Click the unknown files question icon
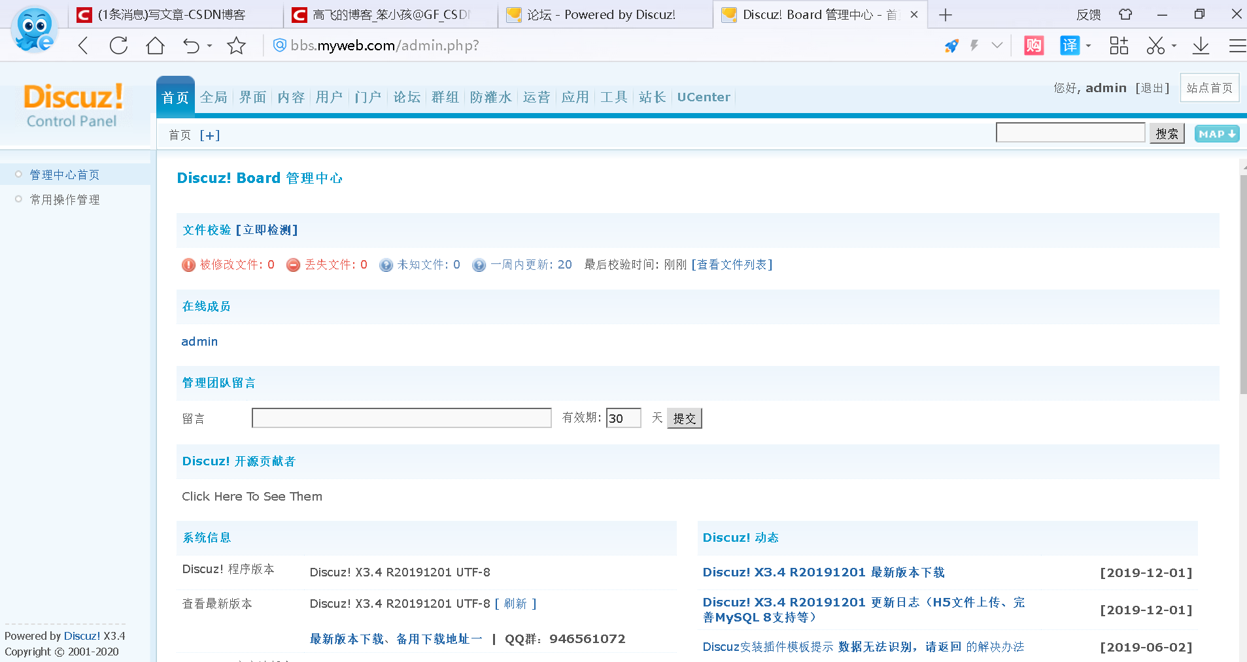Image resolution: width=1247 pixels, height=662 pixels. [x=386, y=265]
